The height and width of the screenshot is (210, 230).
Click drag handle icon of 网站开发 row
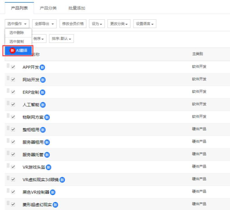coord(8,78)
